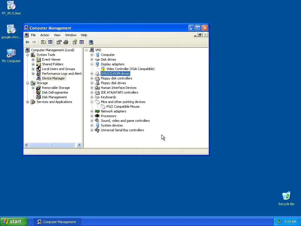The height and width of the screenshot is (226, 301).
Task: Select Video Controller (VGA Compatible) device
Action: [130, 69]
